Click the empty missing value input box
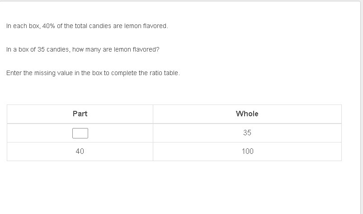The height and width of the screenshot is (214, 363). pos(80,133)
